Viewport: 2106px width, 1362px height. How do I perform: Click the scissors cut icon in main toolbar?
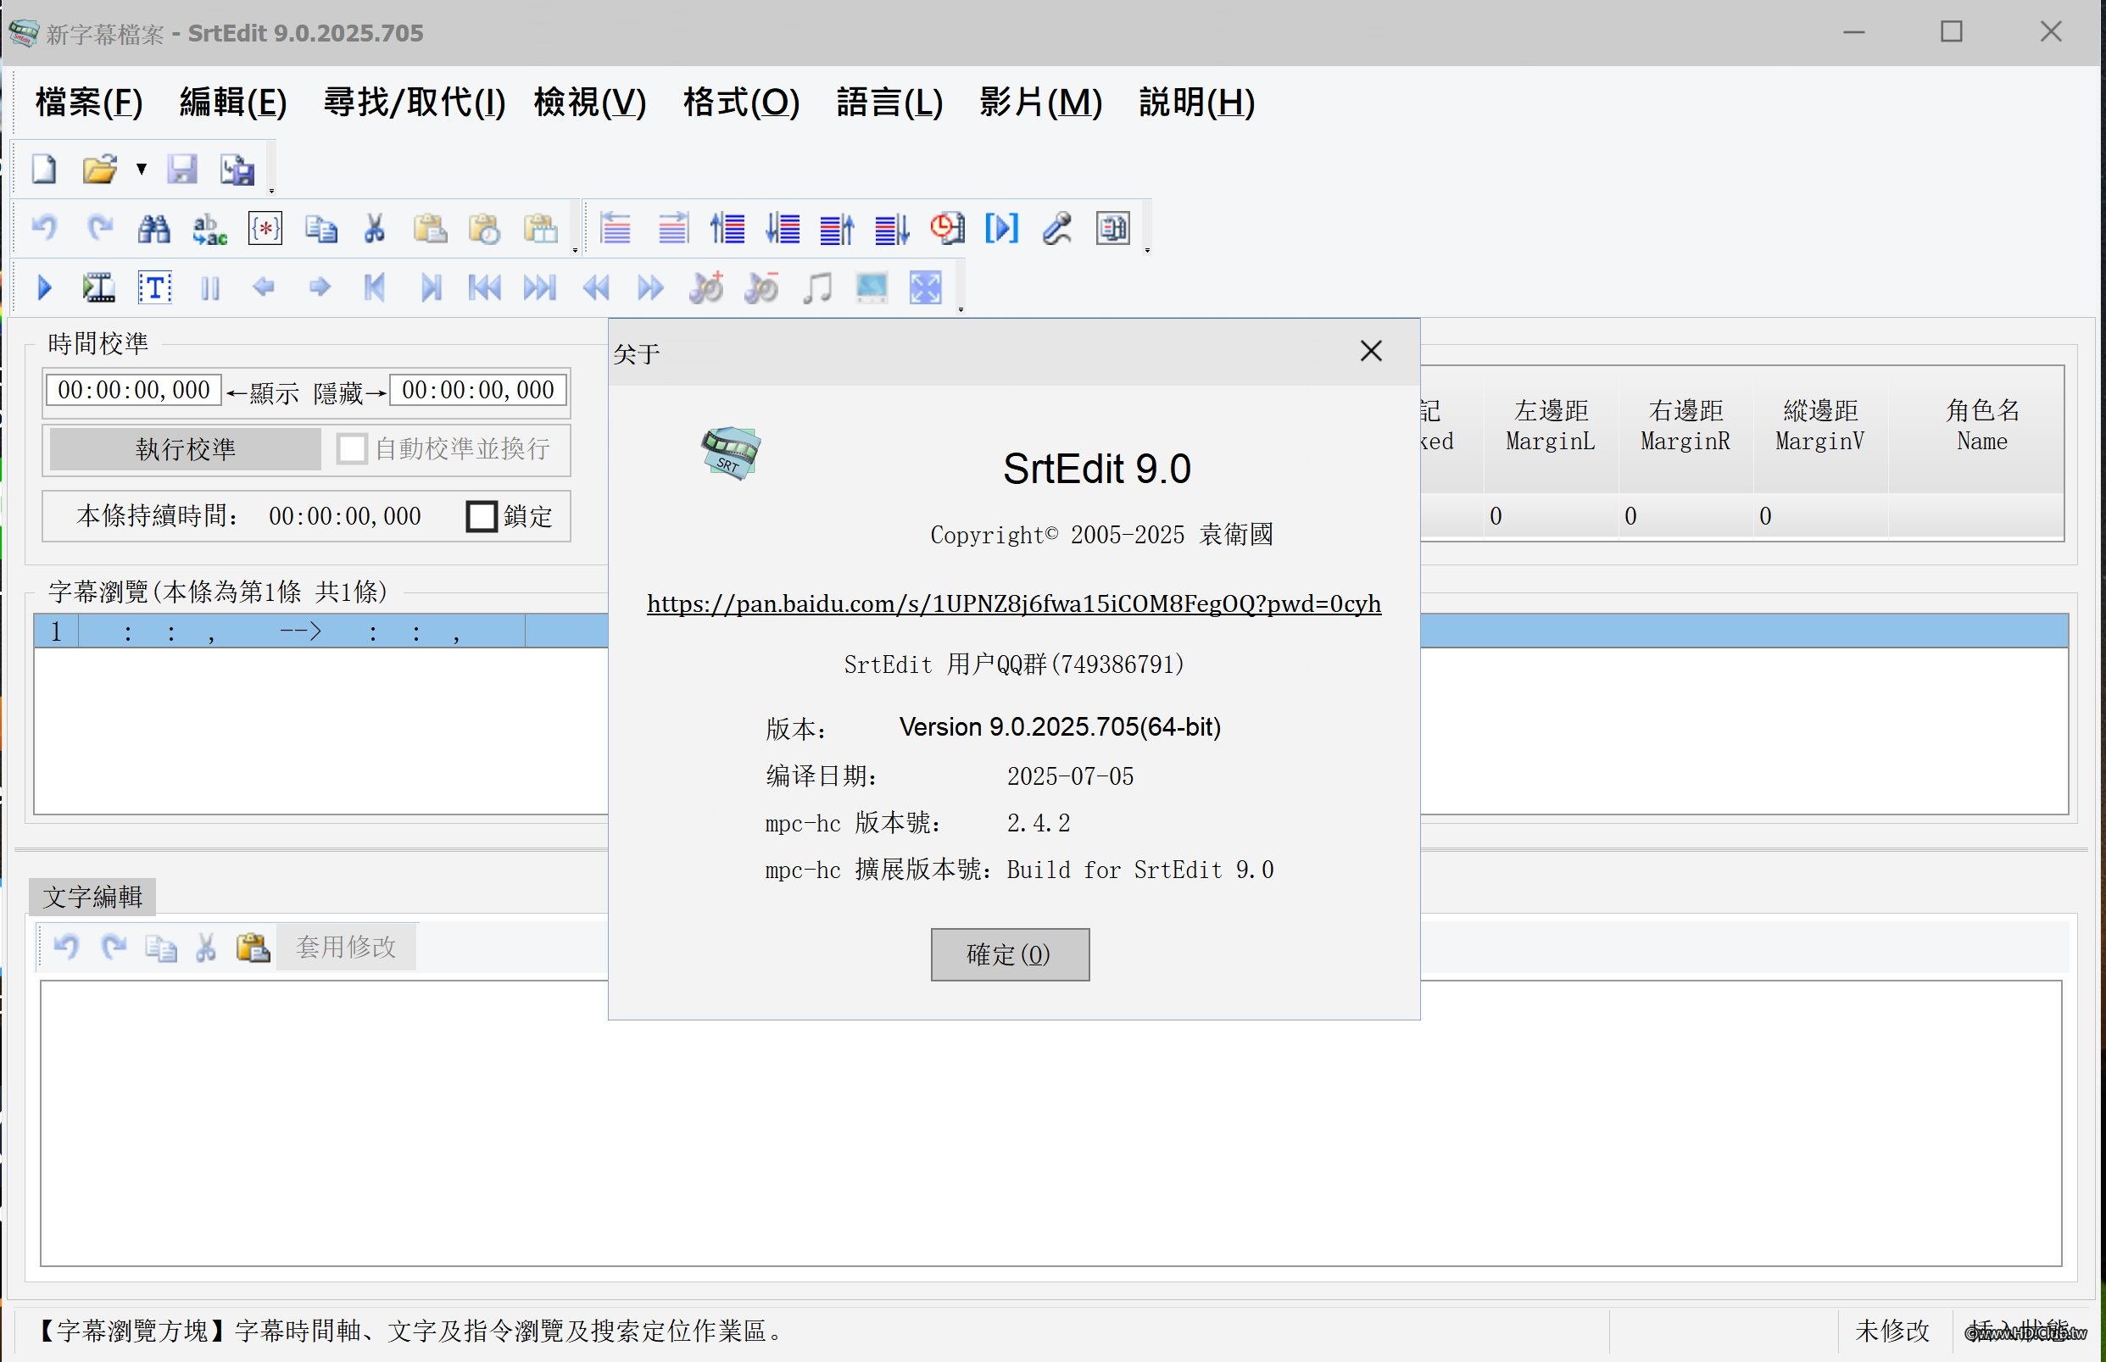click(375, 228)
